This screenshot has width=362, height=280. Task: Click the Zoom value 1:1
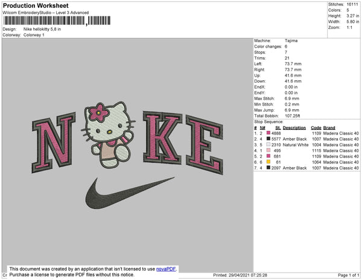[349, 28]
